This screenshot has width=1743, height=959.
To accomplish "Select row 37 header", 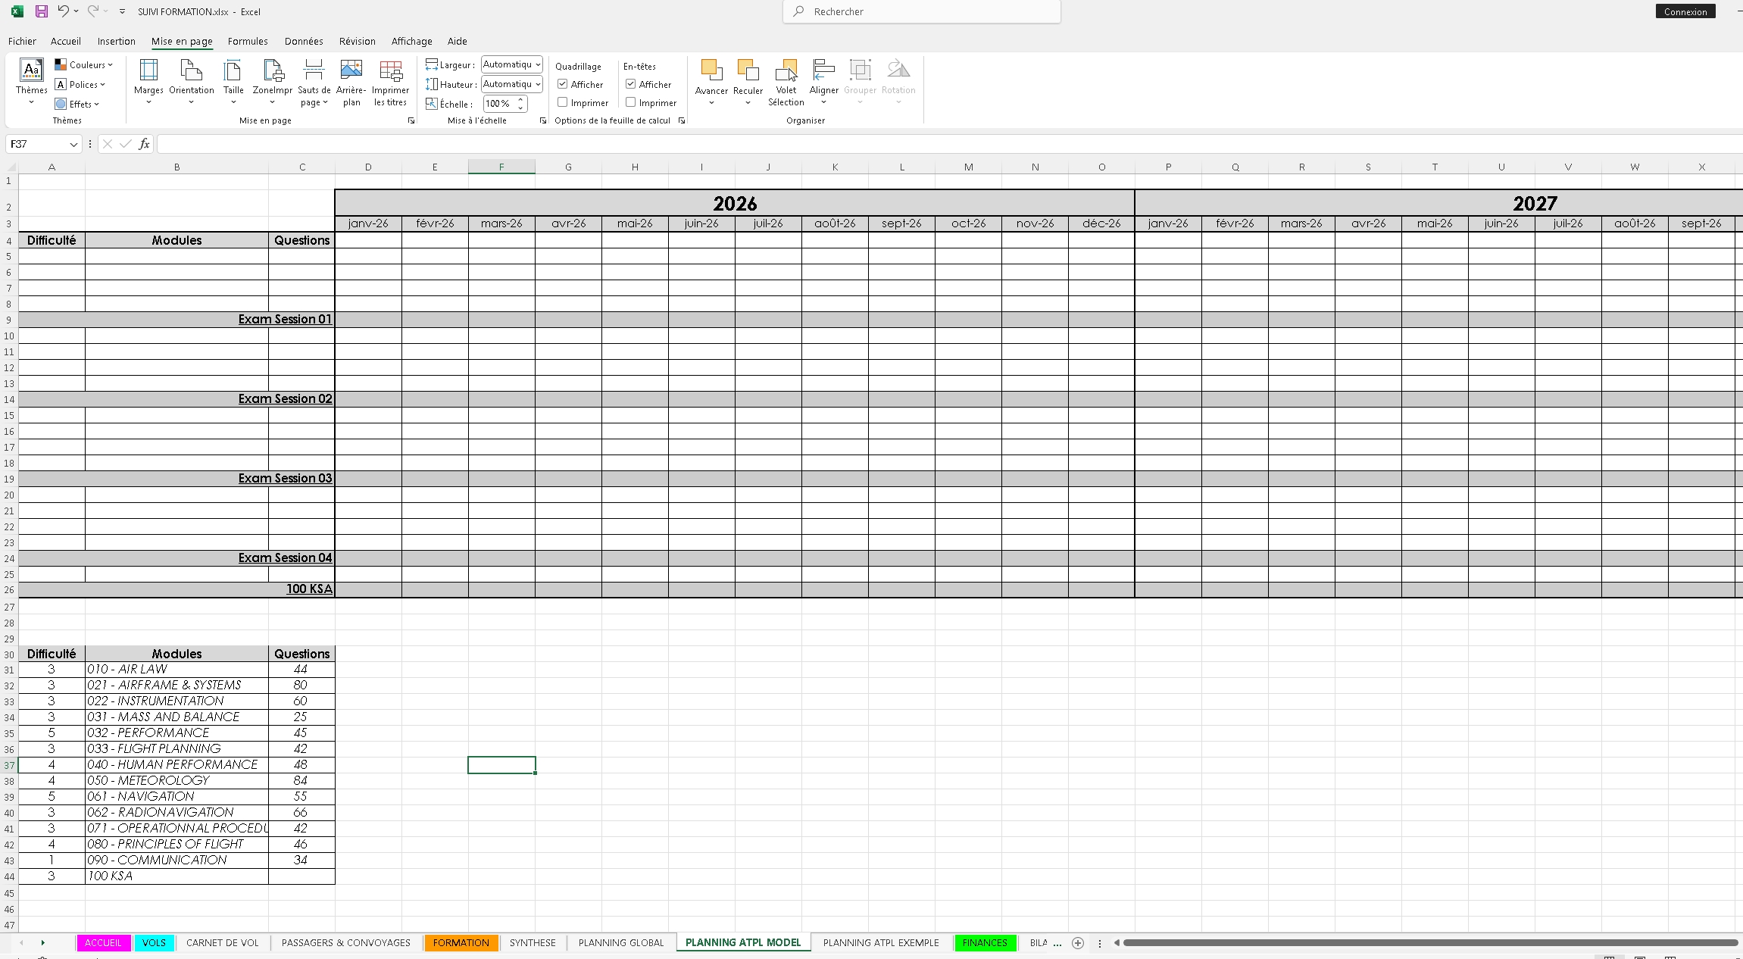I will [x=9, y=765].
